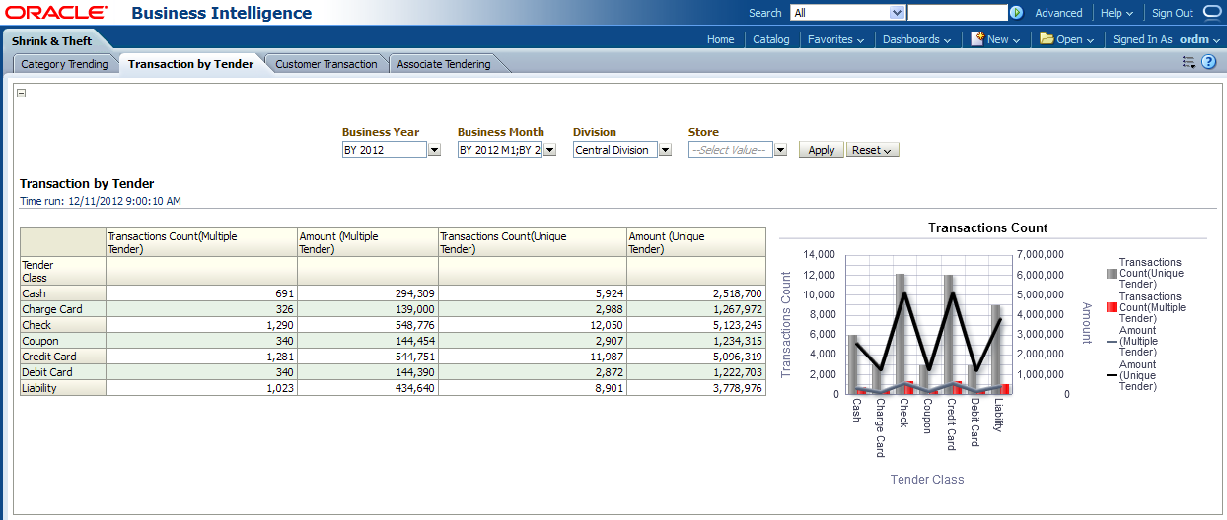Image resolution: width=1227 pixels, height=520 pixels.
Task: Collapse the section using the minus icon
Action: click(22, 94)
